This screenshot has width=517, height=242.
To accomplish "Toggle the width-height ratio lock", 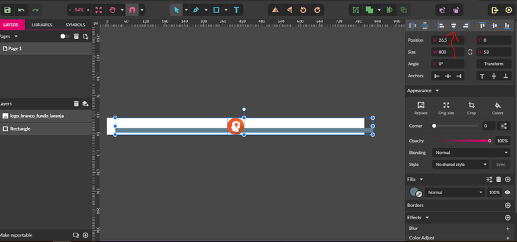I will coord(470,52).
